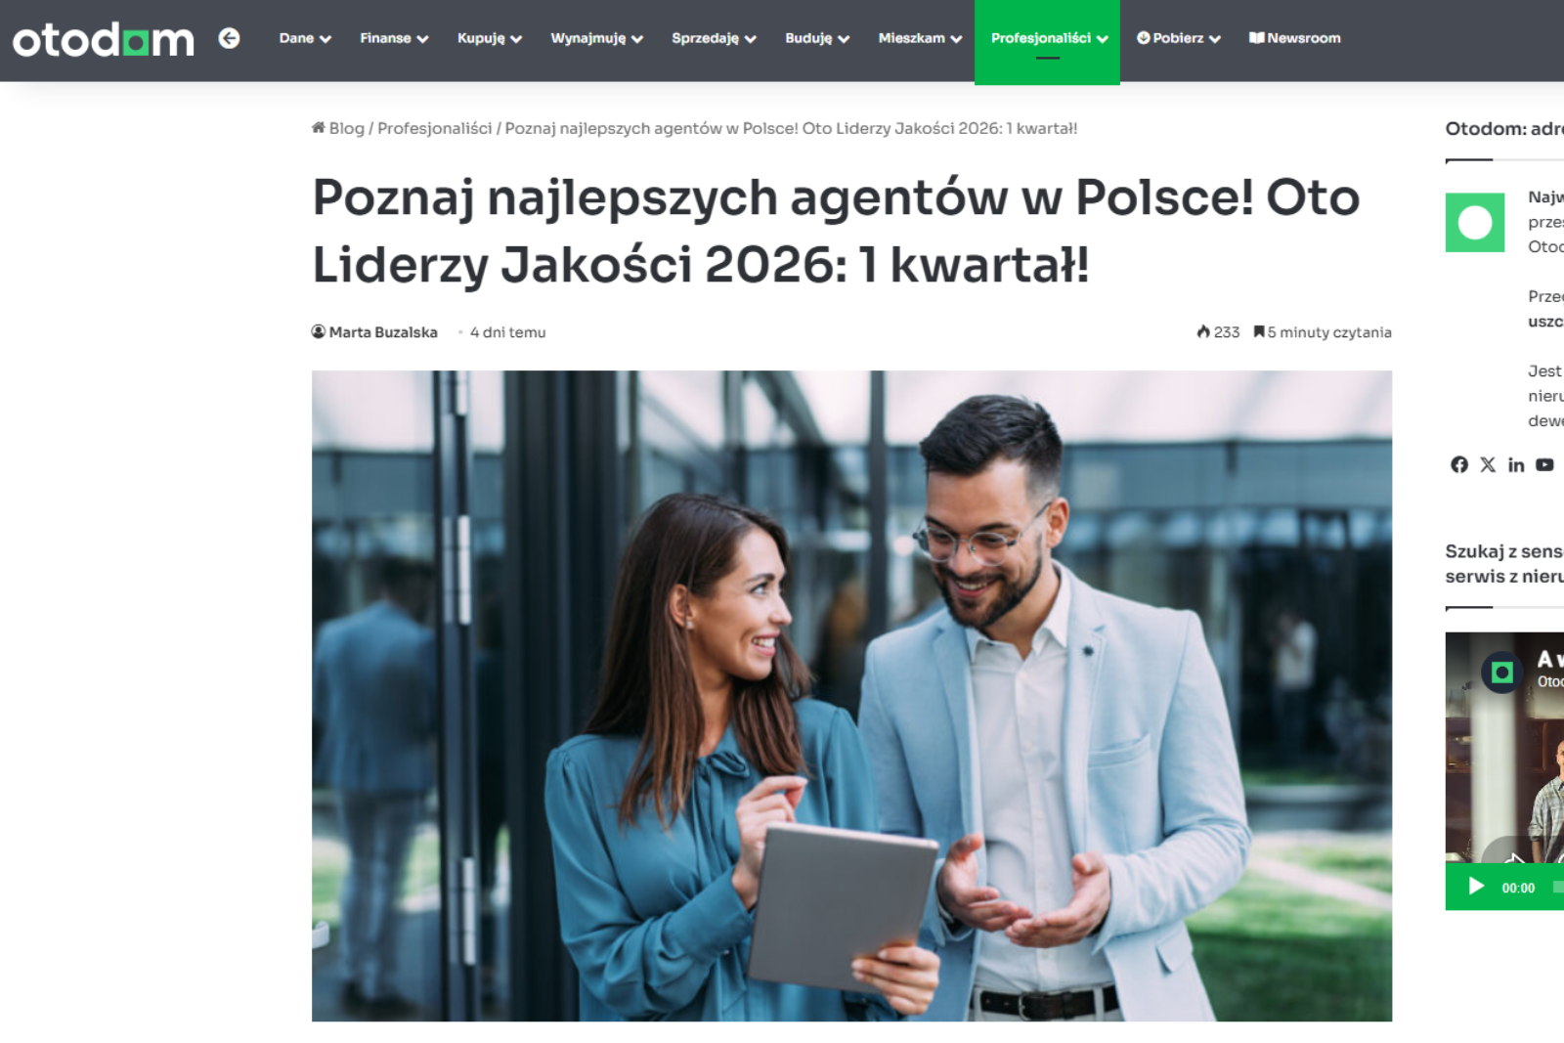This screenshot has width=1564, height=1043.
Task: Click the home icon in breadcrumb
Action: pyautogui.click(x=319, y=128)
